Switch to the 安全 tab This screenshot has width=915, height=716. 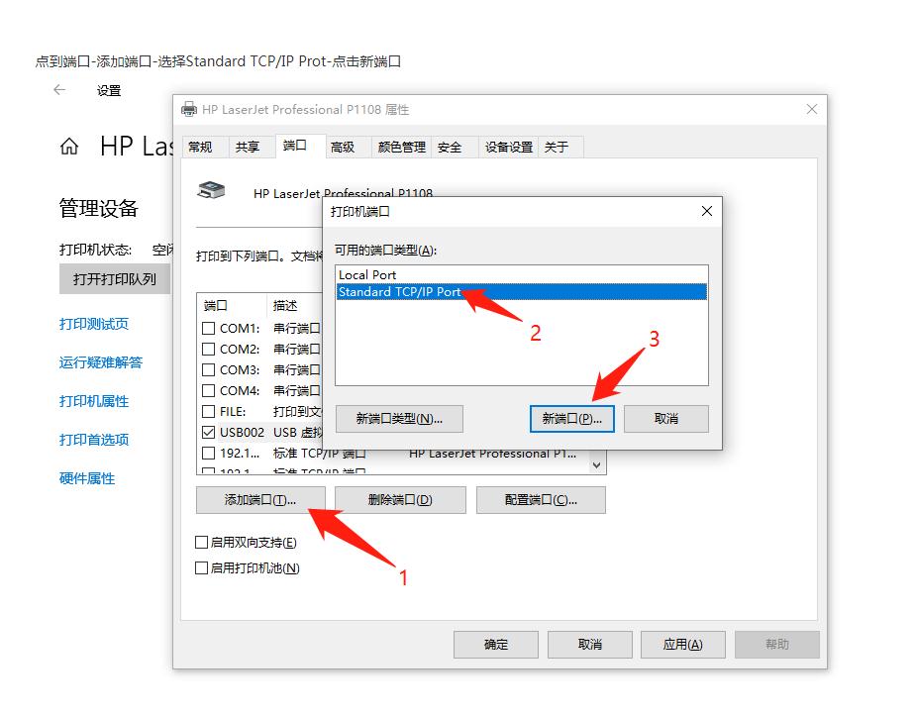[455, 147]
